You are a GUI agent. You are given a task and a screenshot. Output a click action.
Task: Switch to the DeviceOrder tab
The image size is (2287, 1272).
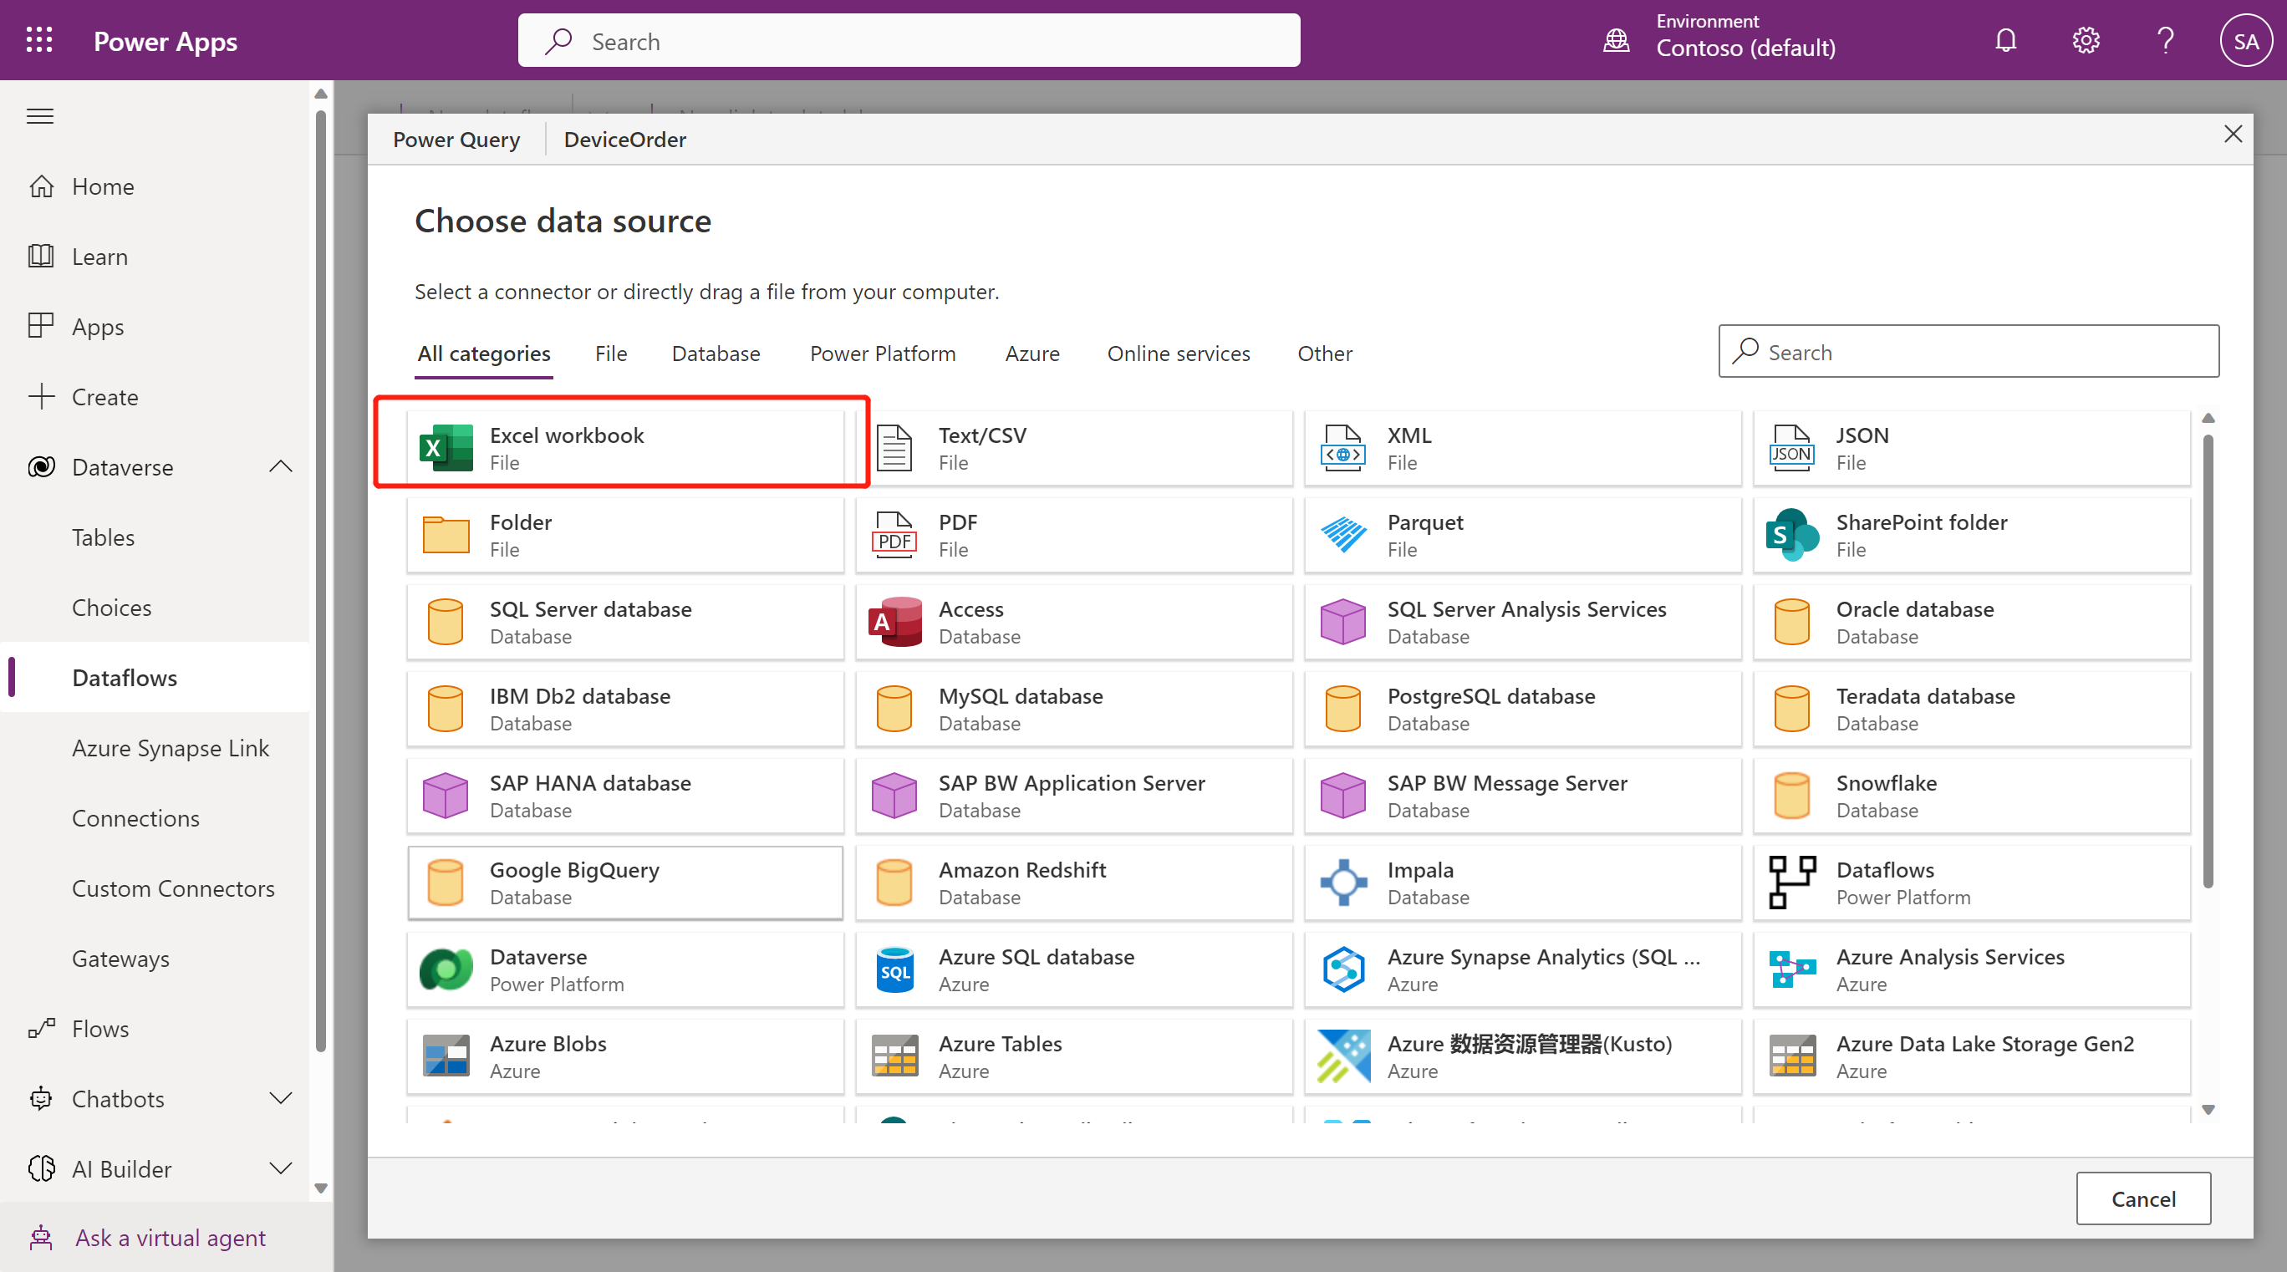[624, 140]
